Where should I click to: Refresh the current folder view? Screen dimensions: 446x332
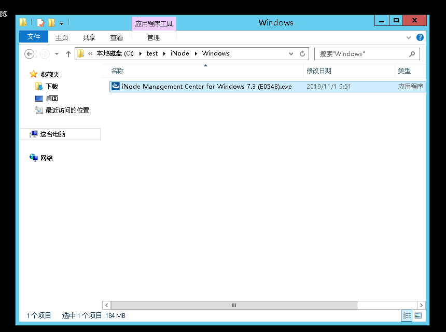pyautogui.click(x=302, y=54)
